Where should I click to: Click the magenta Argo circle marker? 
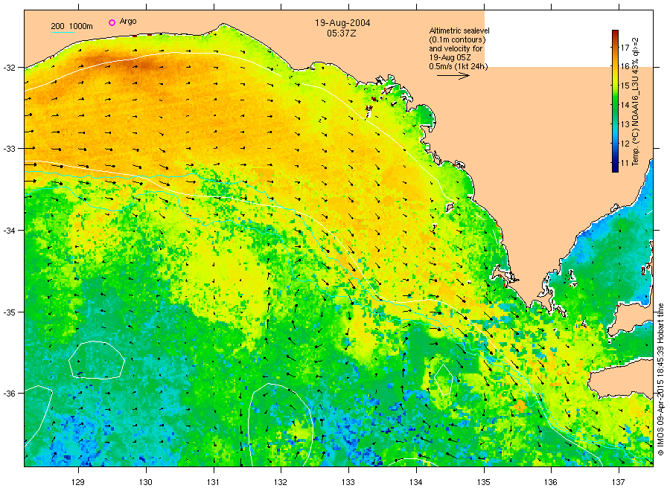coord(112,22)
